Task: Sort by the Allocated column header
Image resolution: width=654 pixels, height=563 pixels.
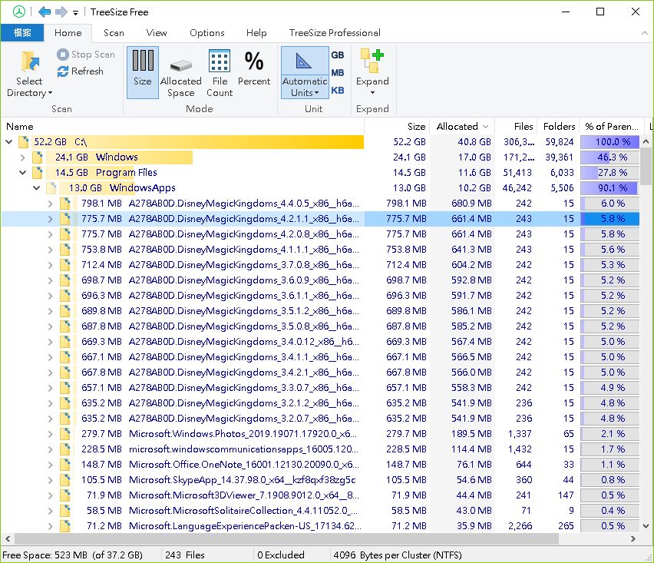Action: point(462,127)
